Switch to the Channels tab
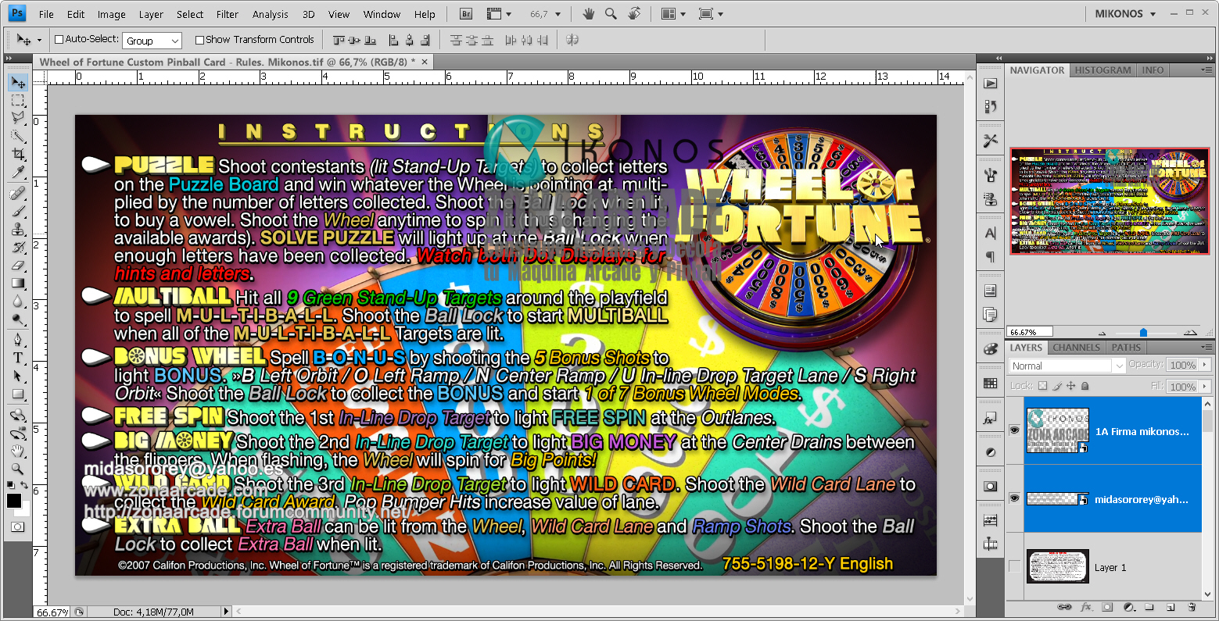The width and height of the screenshot is (1219, 621). click(x=1076, y=348)
